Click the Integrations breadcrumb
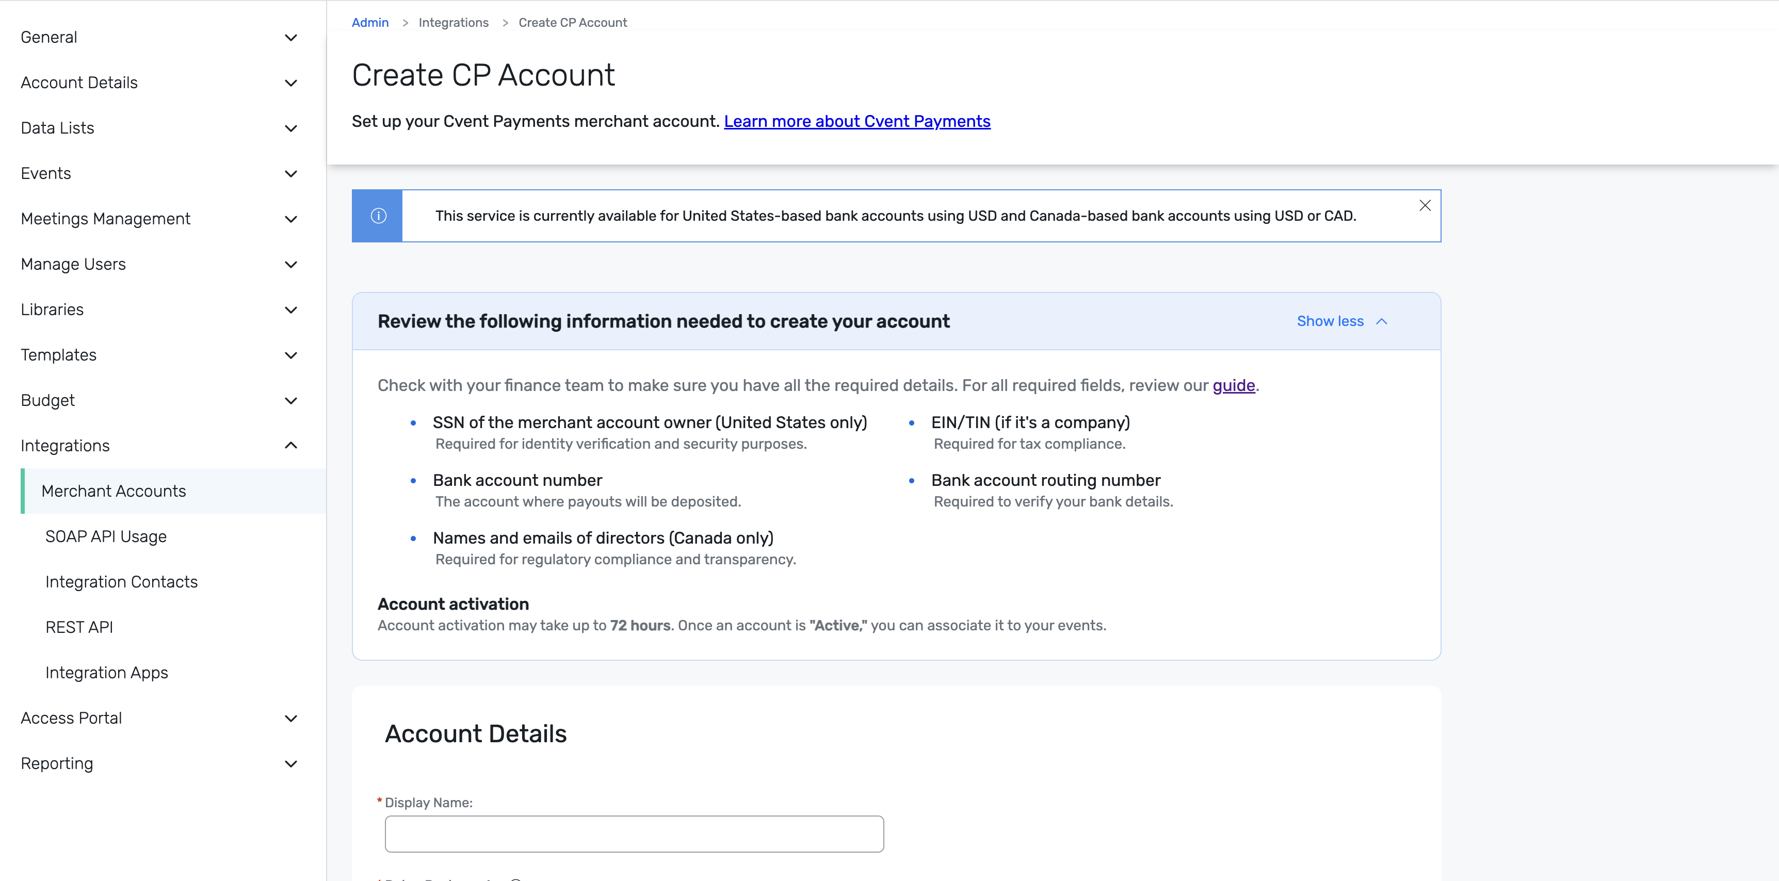Image resolution: width=1779 pixels, height=881 pixels. [x=453, y=23]
